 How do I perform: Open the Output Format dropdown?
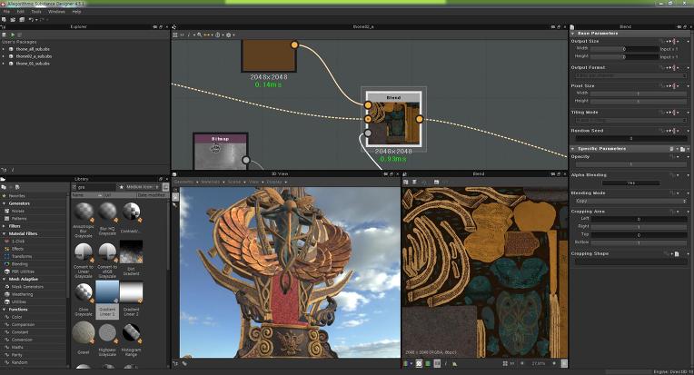(x=631, y=75)
